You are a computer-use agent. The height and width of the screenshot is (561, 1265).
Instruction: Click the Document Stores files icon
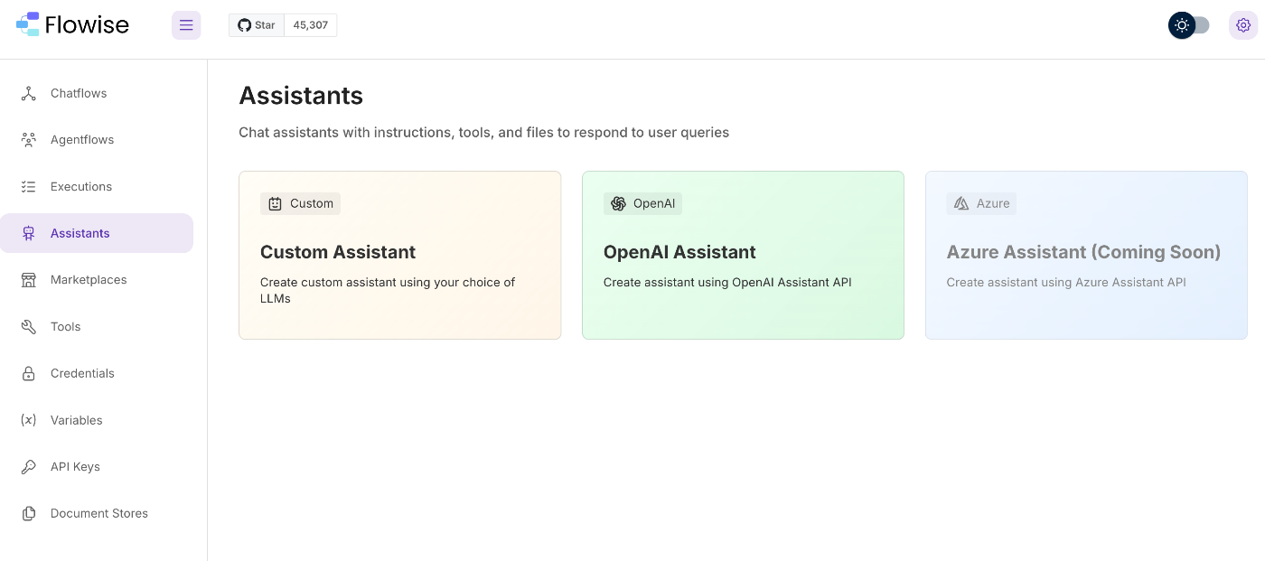click(x=29, y=513)
